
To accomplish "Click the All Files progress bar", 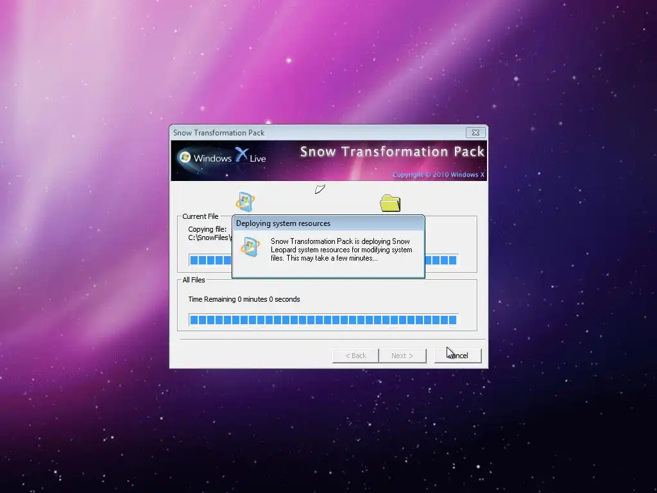I will pyautogui.click(x=323, y=320).
